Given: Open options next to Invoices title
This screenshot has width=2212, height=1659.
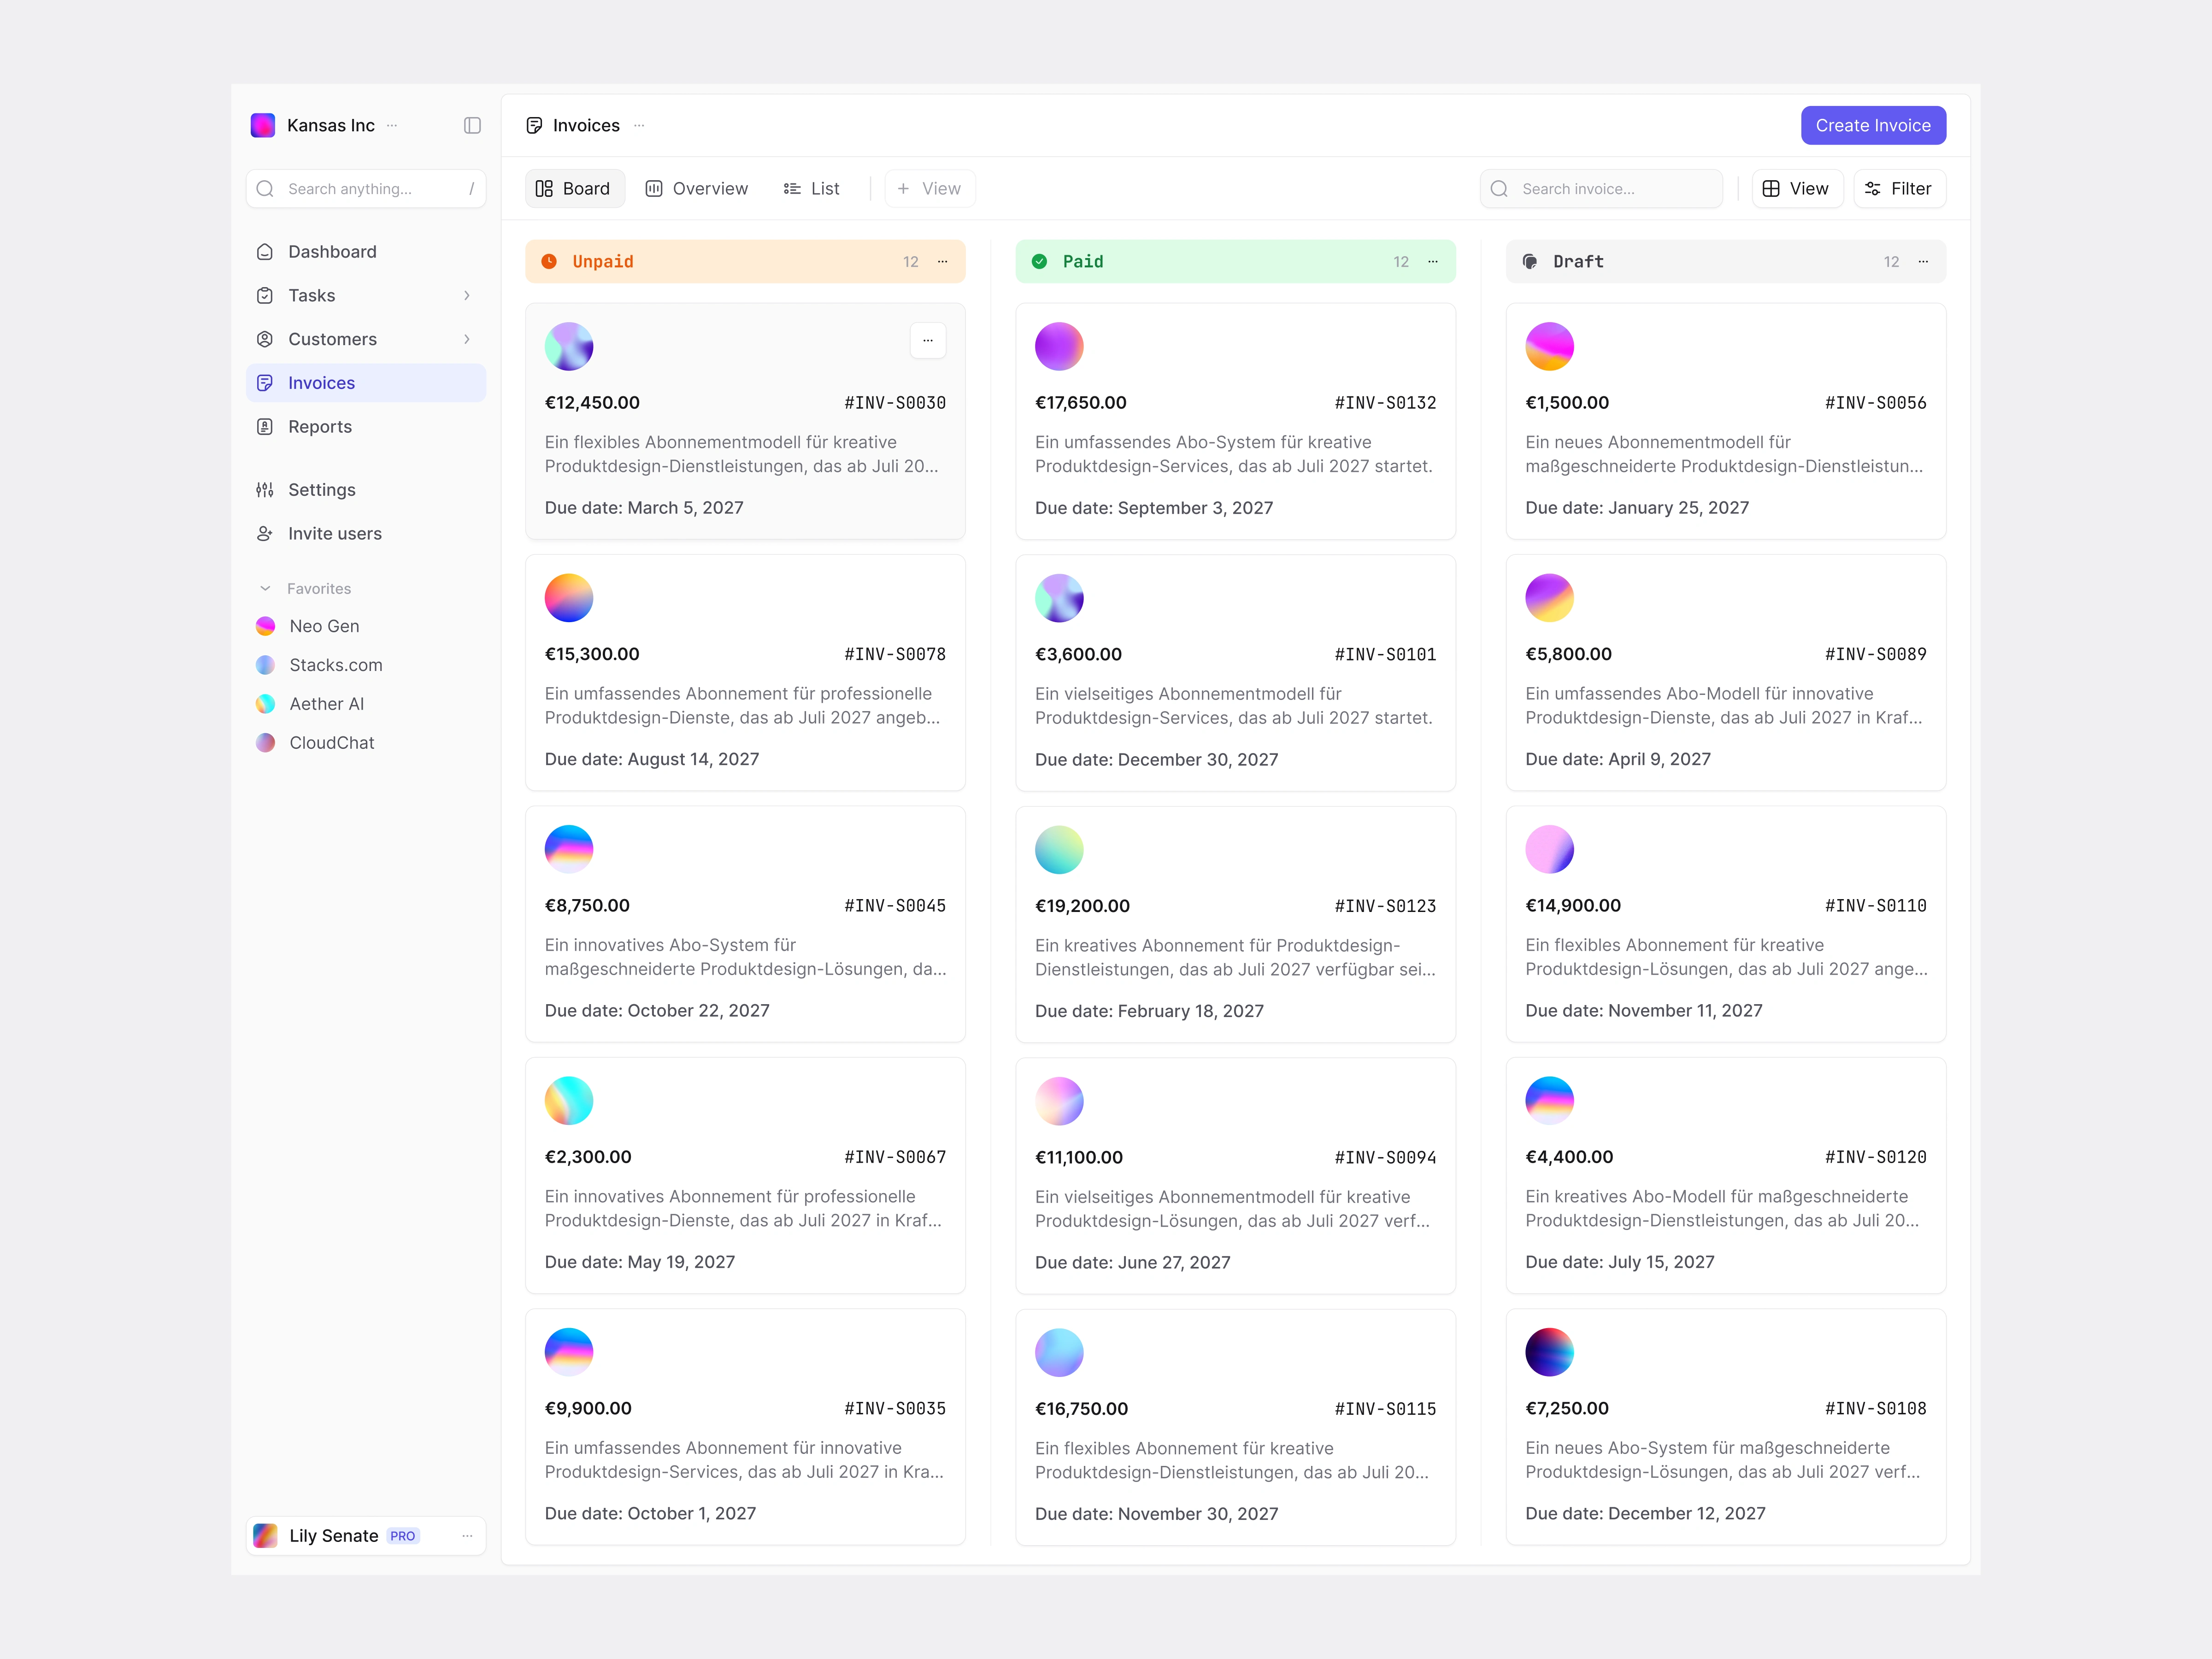Looking at the screenshot, I should tap(639, 126).
